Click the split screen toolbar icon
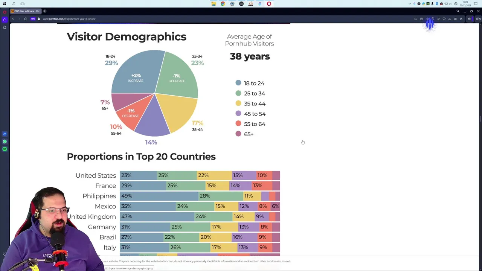This screenshot has height=271, width=482. (x=416, y=19)
